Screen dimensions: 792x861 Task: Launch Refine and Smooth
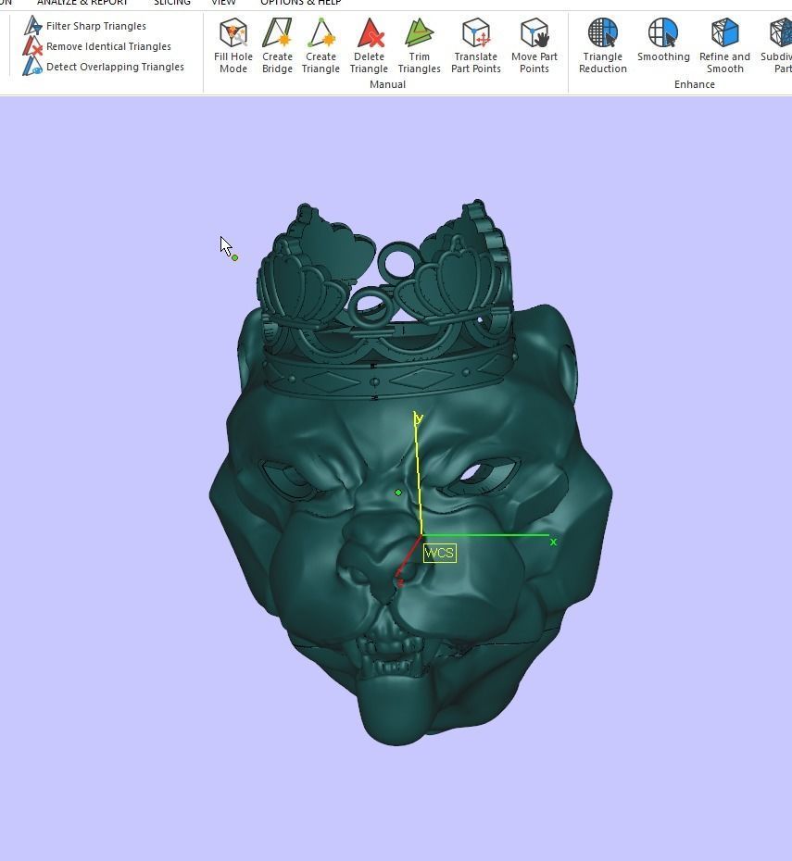[725, 46]
